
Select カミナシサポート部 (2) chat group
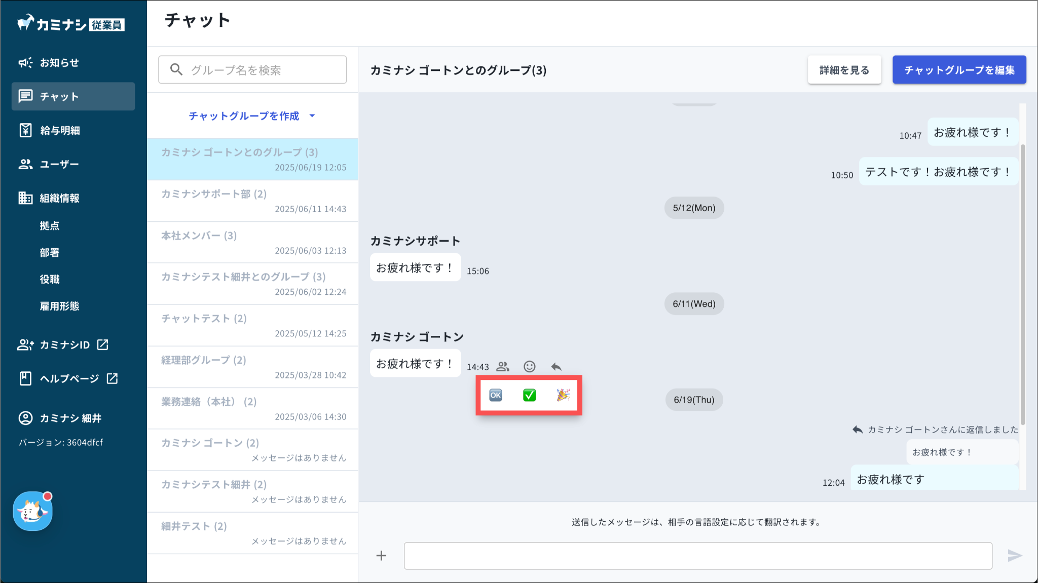[252, 201]
